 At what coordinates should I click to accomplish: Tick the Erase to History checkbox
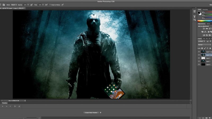[x=50, y=5]
